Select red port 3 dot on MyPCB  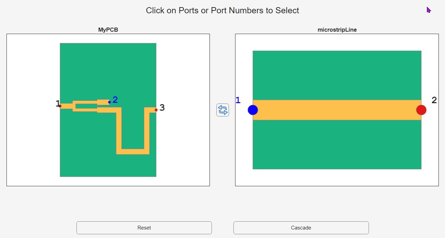point(156,110)
